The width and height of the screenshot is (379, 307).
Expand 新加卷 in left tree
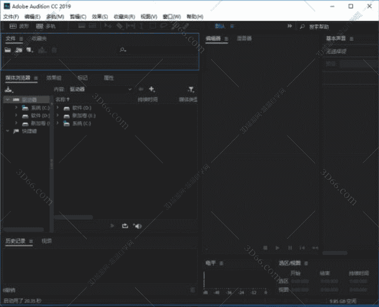click(x=16, y=123)
